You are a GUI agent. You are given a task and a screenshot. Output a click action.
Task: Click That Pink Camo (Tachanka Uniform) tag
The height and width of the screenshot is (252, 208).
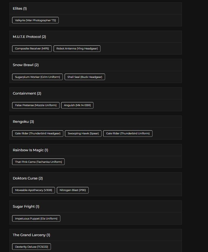click(x=38, y=162)
